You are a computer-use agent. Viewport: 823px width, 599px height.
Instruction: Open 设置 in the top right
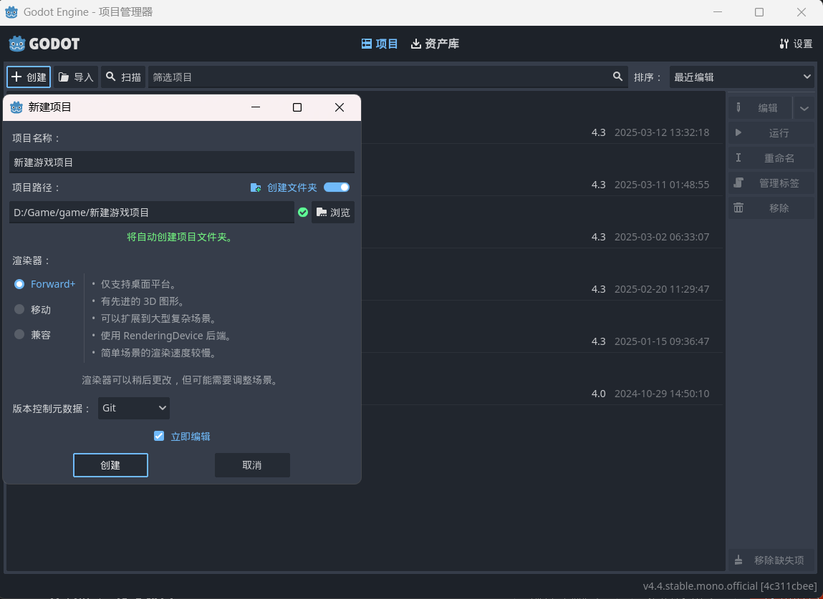[796, 44]
